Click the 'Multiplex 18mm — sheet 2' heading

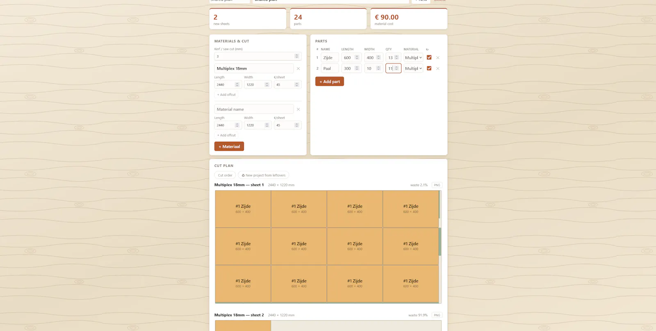(239, 315)
